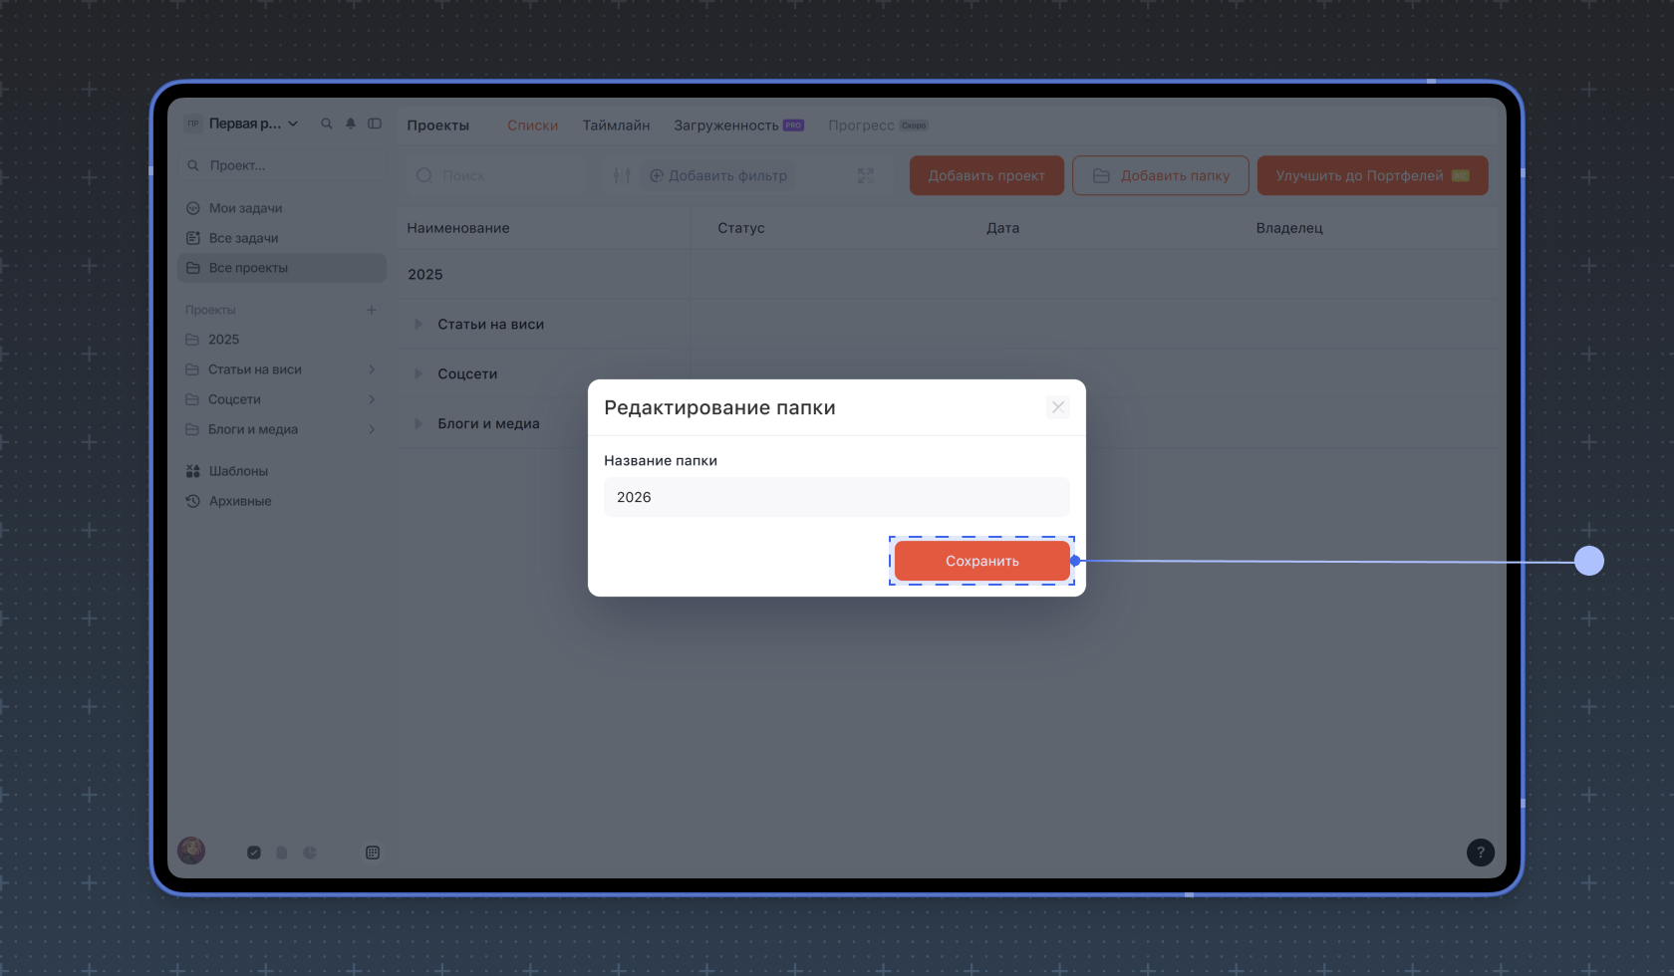Open the help question mark button
Viewport: 1674px width, 976px height.
[1480, 853]
